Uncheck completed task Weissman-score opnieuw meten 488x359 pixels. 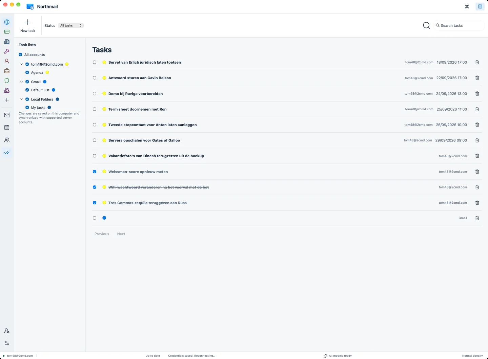pos(95,172)
